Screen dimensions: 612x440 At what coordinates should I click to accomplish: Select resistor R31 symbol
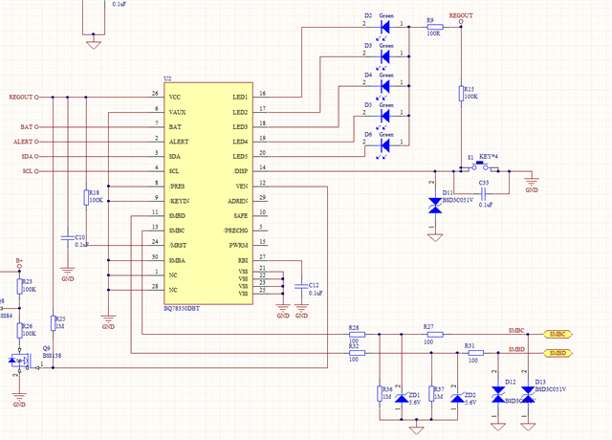point(476,353)
